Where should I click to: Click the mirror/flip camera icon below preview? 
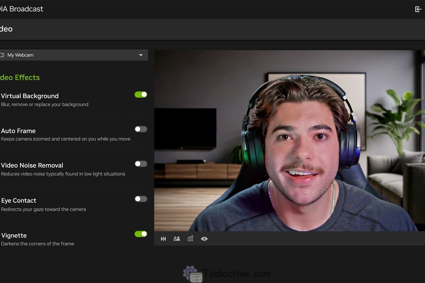pyautogui.click(x=163, y=239)
